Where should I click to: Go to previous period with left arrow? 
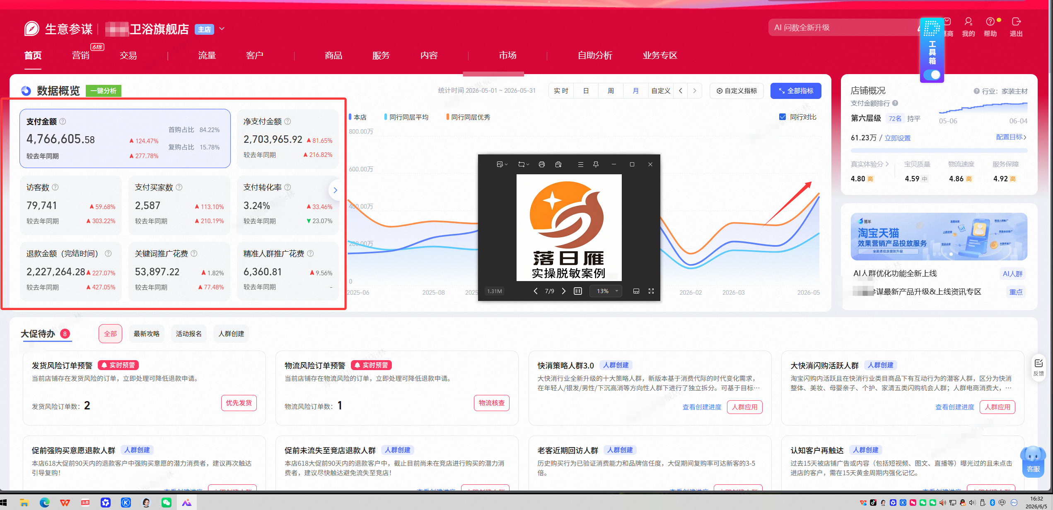pos(681,91)
